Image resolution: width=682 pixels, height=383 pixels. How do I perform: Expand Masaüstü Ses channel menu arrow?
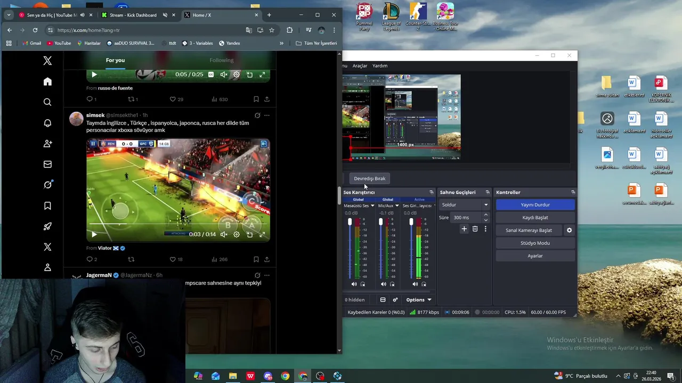372,206
